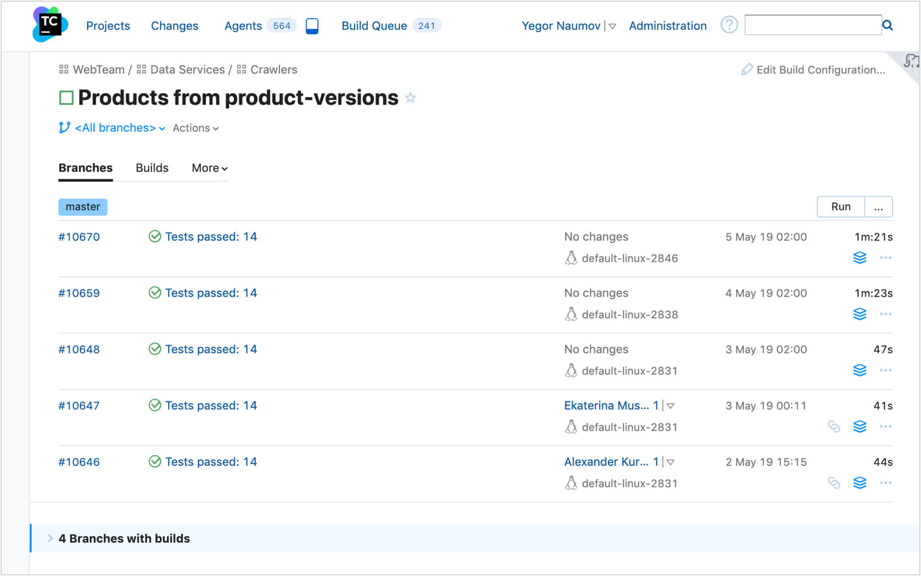Open the Yegor Naumov user menu arrow
This screenshot has height=576, width=921.
612,26
